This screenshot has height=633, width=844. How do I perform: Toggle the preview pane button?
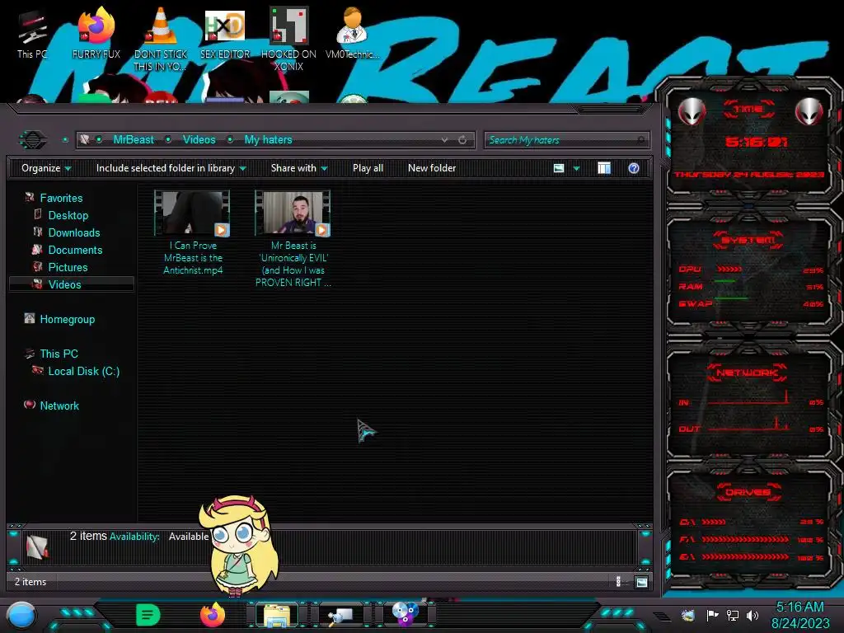click(604, 168)
